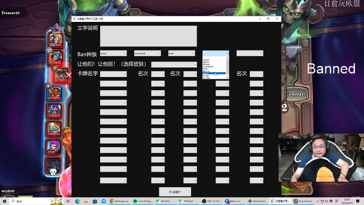Click the volume tray icon
This screenshot has height=205, width=364.
(327, 201)
